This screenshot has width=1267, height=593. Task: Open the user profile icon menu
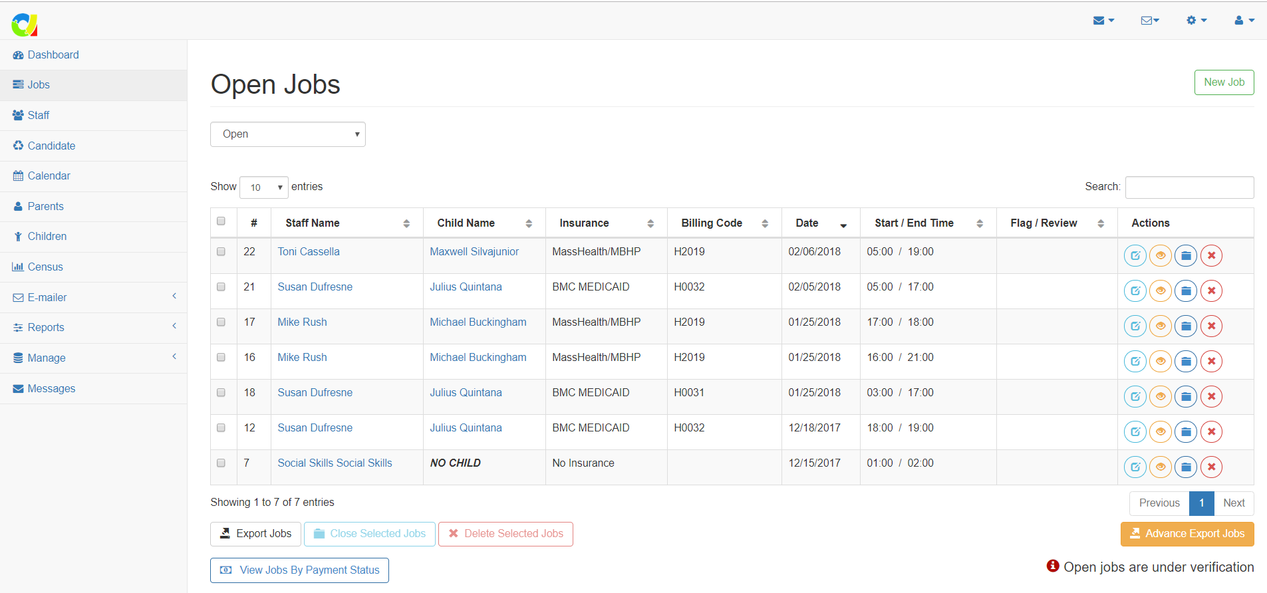click(x=1244, y=21)
